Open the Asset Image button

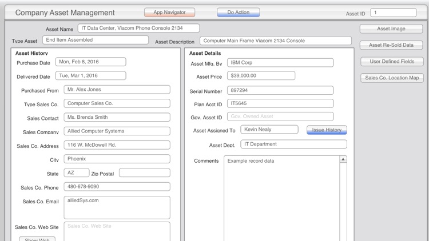[x=391, y=29]
